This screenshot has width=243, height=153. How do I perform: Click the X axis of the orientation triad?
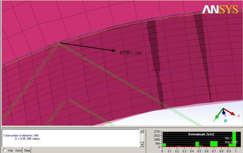pos(229,112)
